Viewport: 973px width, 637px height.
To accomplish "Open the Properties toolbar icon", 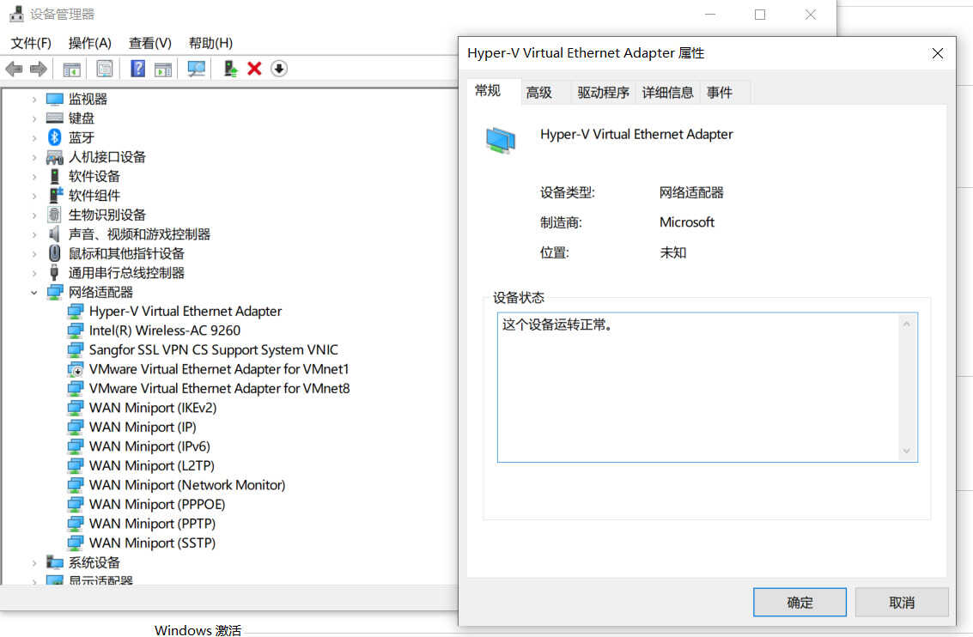I will [x=104, y=69].
